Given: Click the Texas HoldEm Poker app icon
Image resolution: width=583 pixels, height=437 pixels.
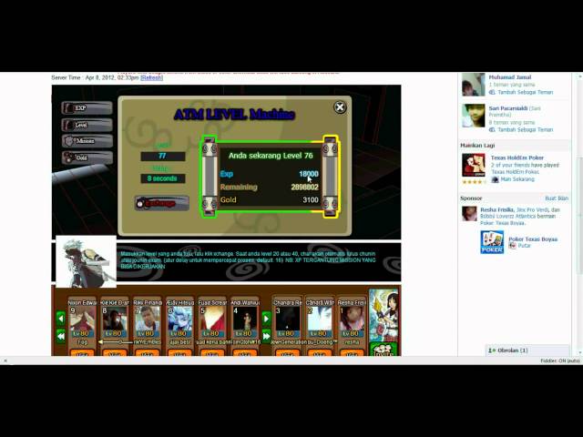Looking at the screenshot, I should [x=474, y=165].
